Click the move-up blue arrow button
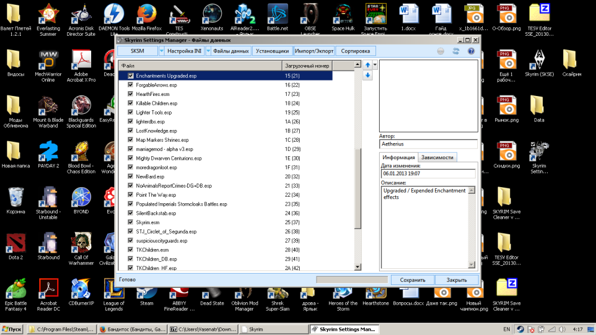This screenshot has height=335, width=596. 368,65
